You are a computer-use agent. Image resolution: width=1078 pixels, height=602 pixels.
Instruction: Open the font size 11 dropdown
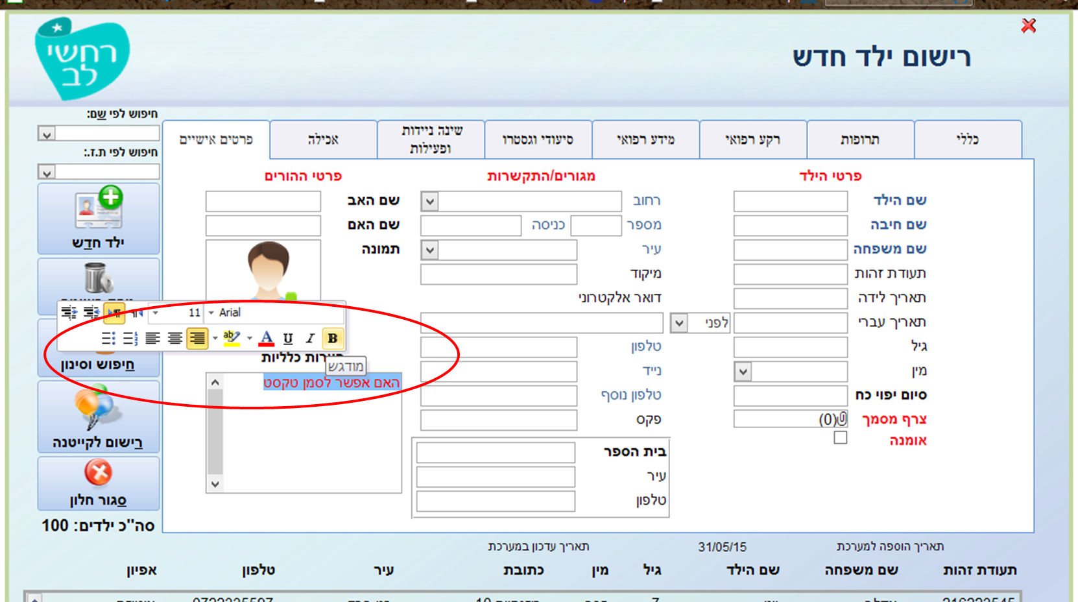click(x=156, y=313)
